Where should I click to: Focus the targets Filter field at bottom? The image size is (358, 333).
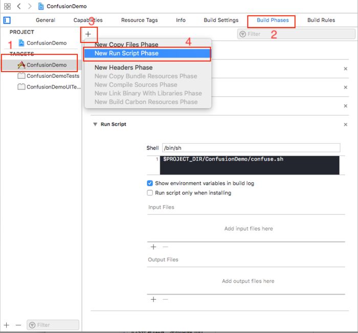pos(53,325)
